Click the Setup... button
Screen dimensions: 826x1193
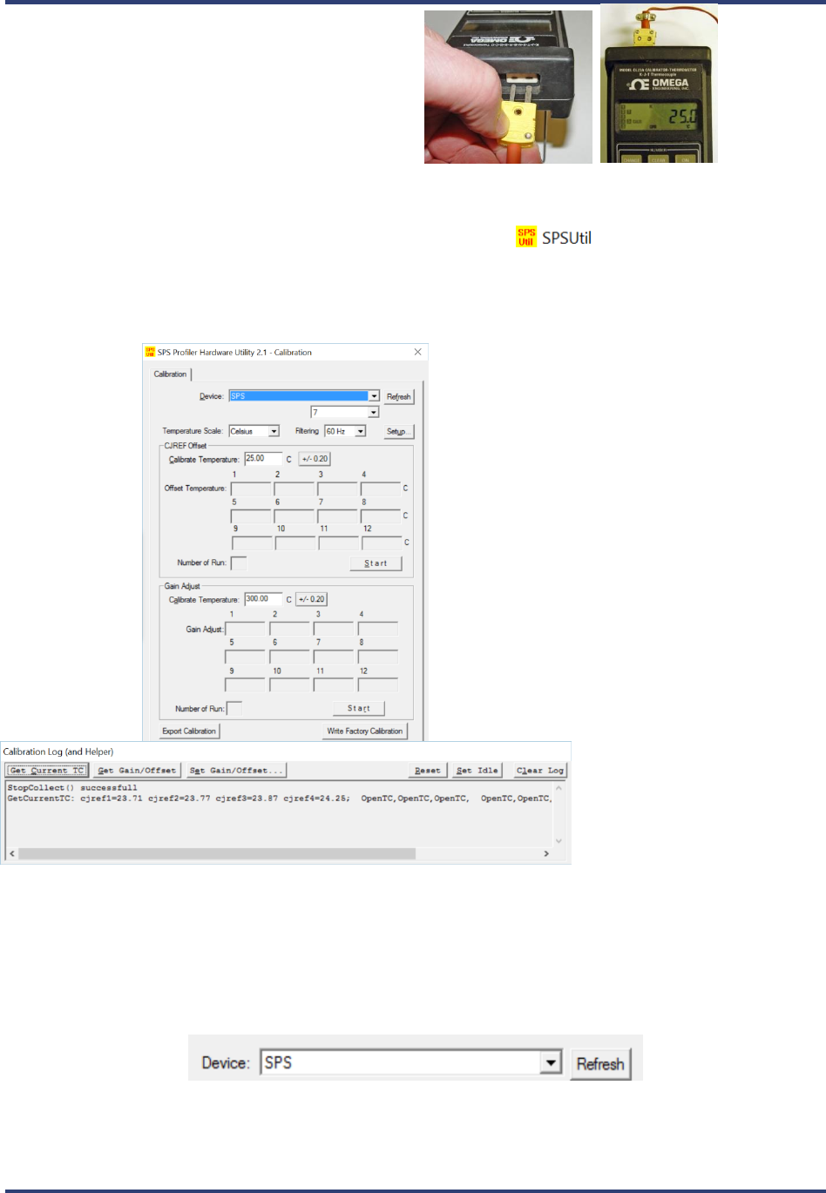coord(398,431)
